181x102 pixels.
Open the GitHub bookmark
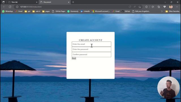click(126, 11)
